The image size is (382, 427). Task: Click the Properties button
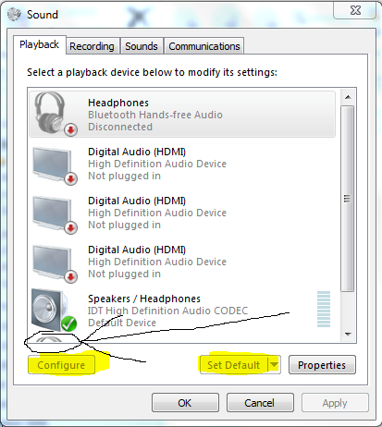pyautogui.click(x=322, y=365)
